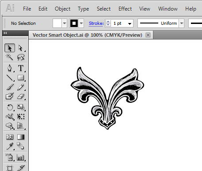The height and width of the screenshot is (171, 202).
Task: Activate the Rotate tool
Action: point(10,107)
